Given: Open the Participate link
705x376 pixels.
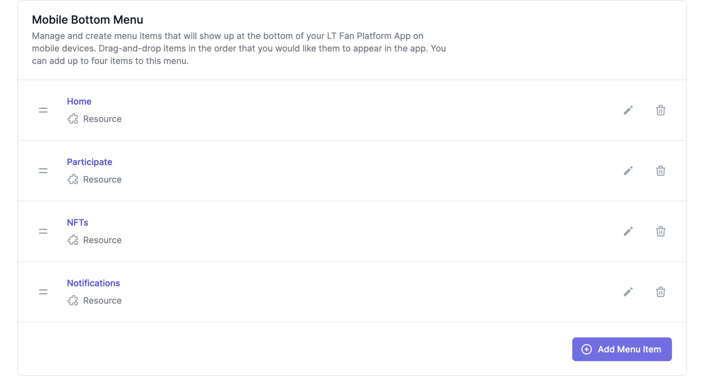Looking at the screenshot, I should (x=89, y=162).
